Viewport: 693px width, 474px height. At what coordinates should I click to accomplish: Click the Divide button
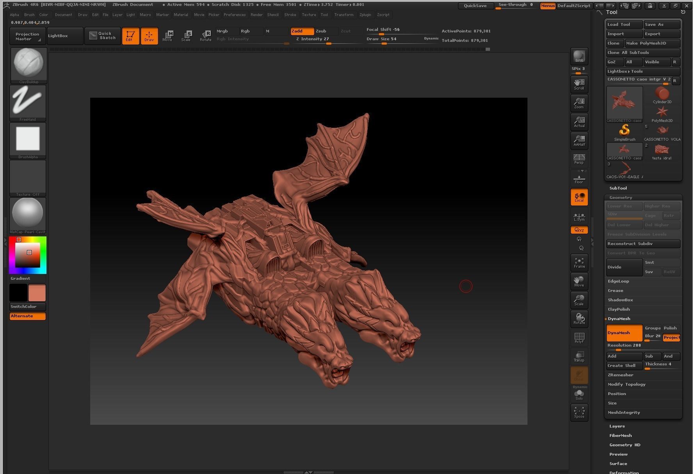tap(624, 267)
